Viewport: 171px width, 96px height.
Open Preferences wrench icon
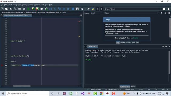[x=88, y=9]
